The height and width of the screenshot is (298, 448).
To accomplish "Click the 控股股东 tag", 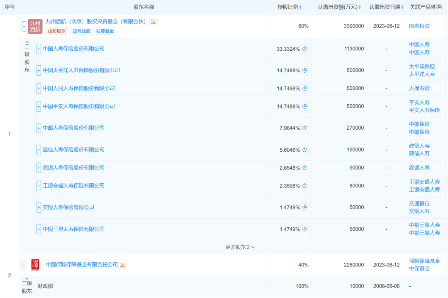I will click(x=56, y=31).
